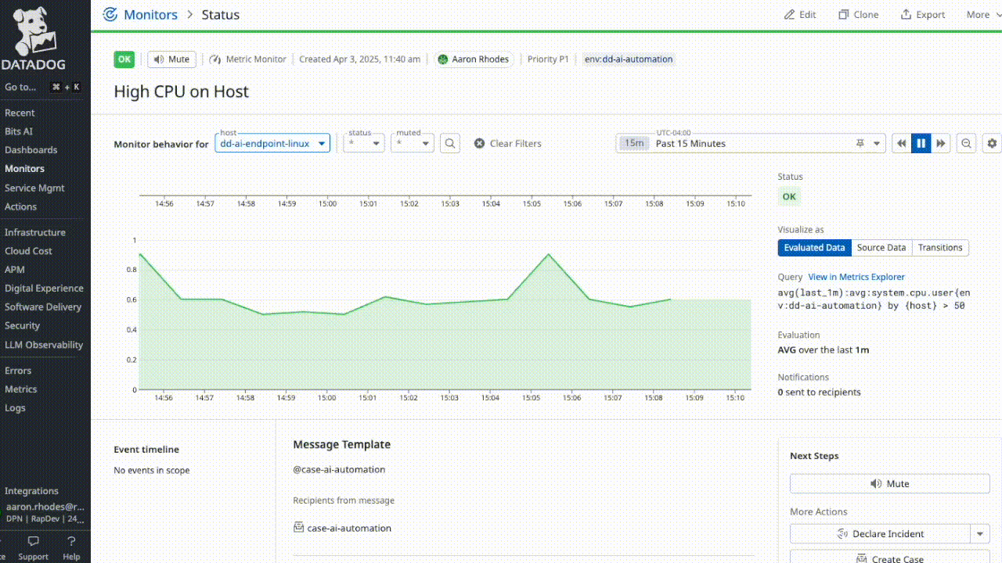
Task: Click the Aaron Rhodes creator chip
Action: (474, 59)
